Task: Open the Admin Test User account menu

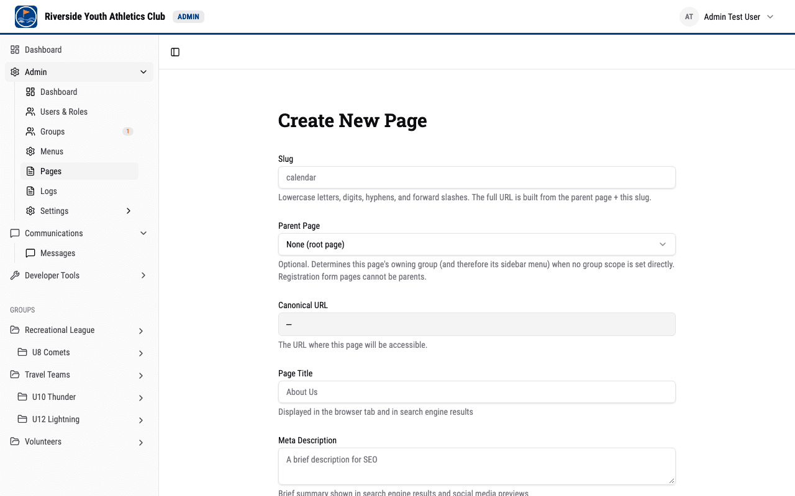Action: click(x=727, y=17)
